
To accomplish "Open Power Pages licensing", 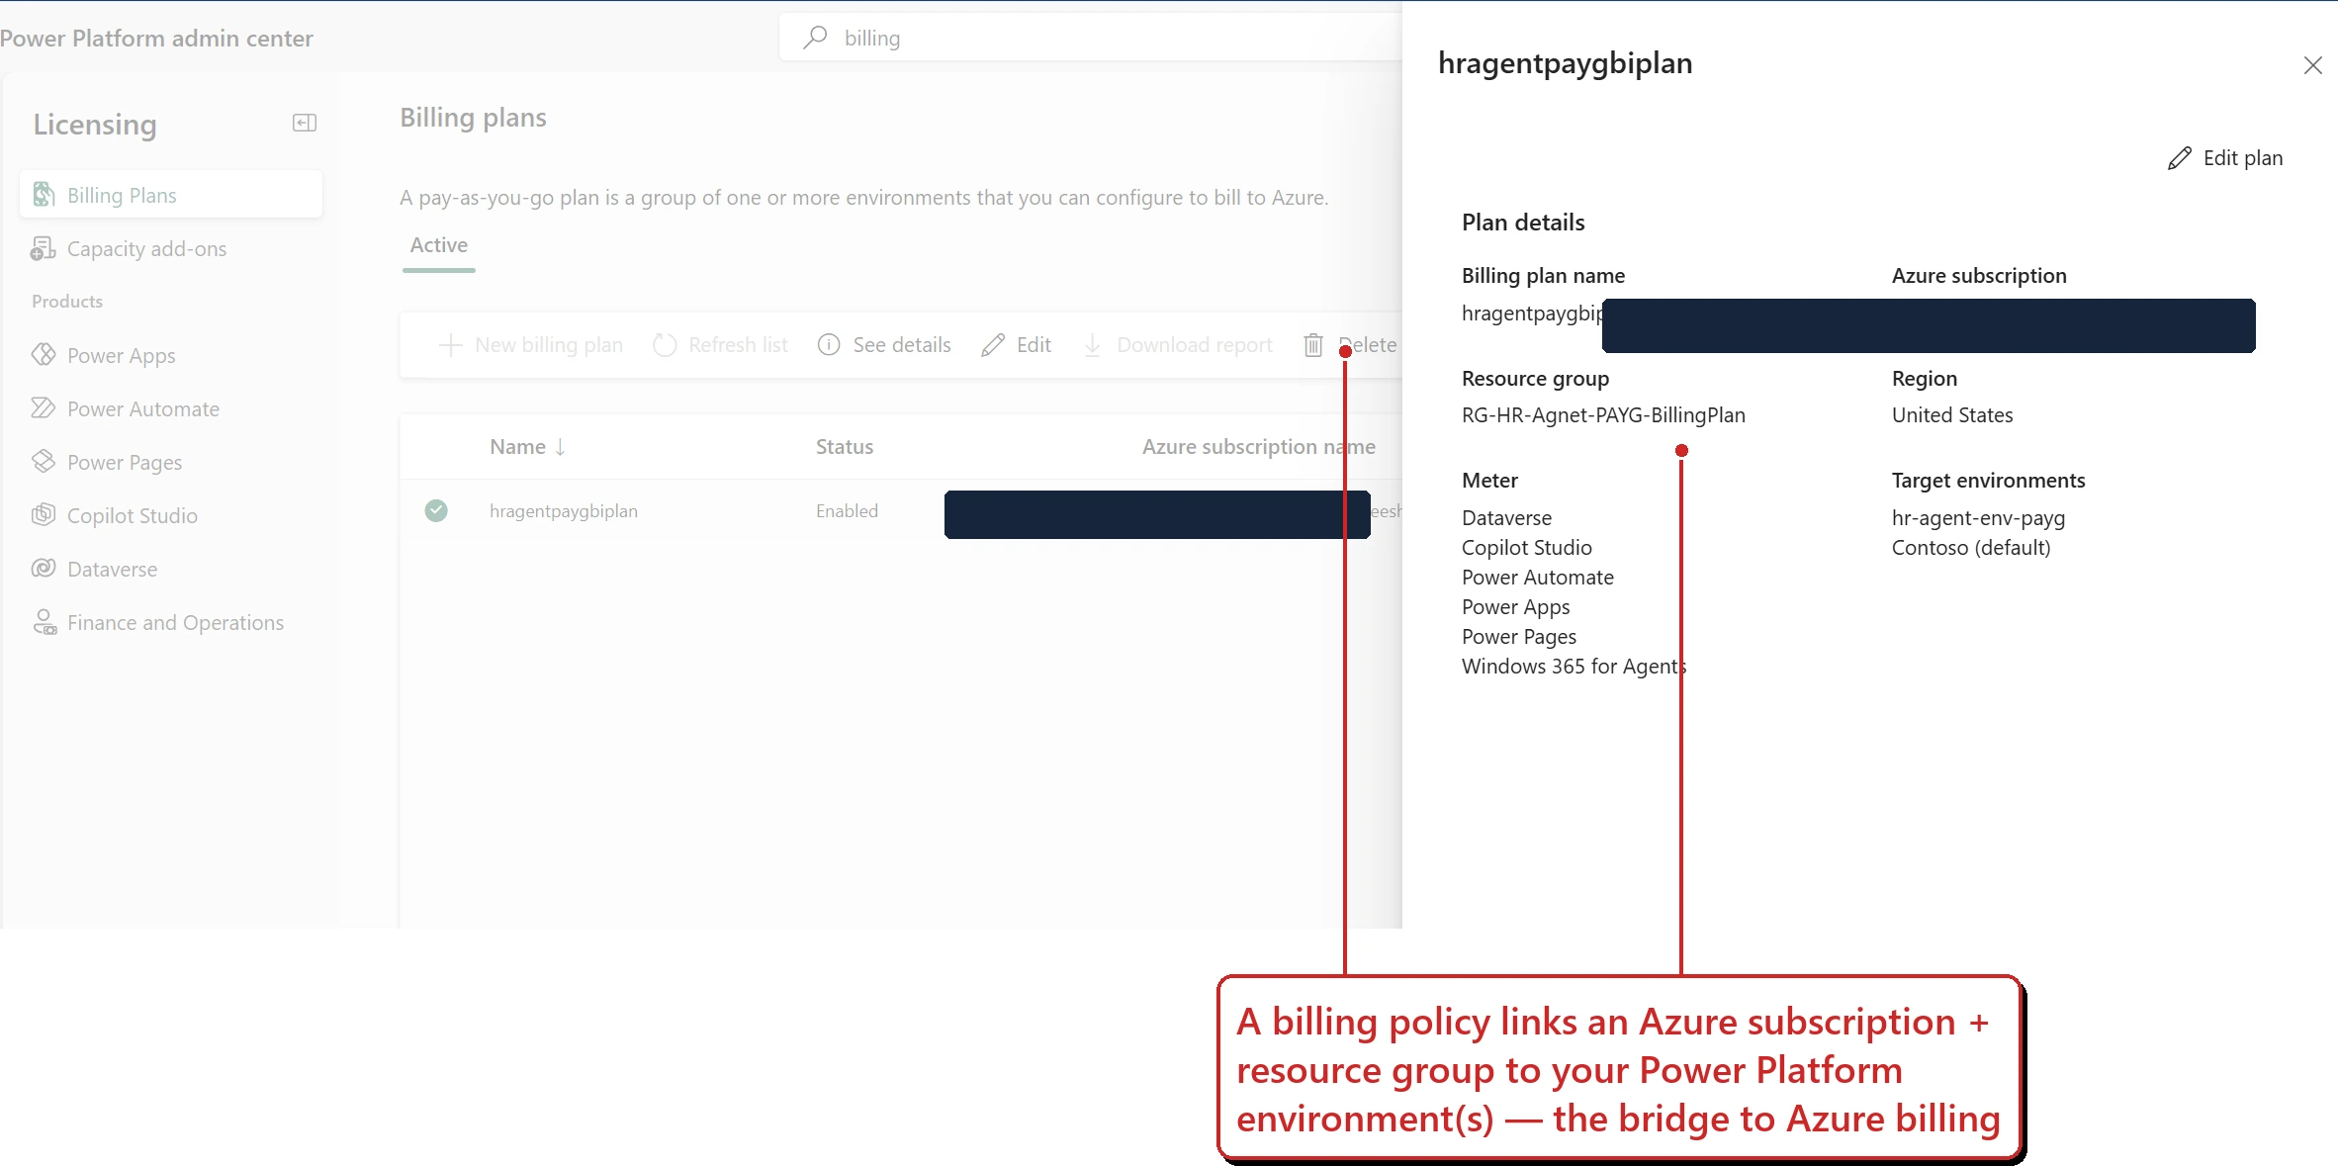I will [x=125, y=462].
